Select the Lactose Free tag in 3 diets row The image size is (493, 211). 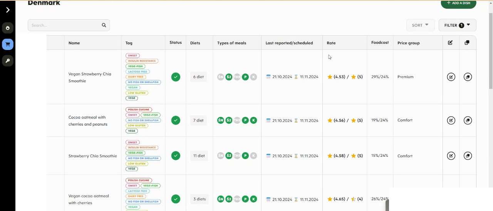[138, 191]
